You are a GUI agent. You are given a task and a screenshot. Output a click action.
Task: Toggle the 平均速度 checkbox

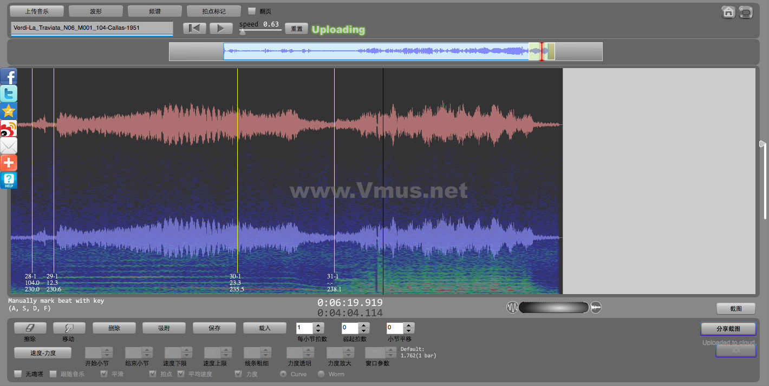(181, 374)
